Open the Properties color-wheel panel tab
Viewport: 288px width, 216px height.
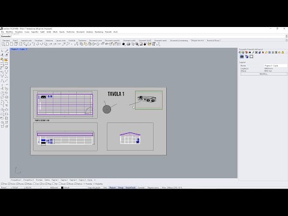(240, 52)
